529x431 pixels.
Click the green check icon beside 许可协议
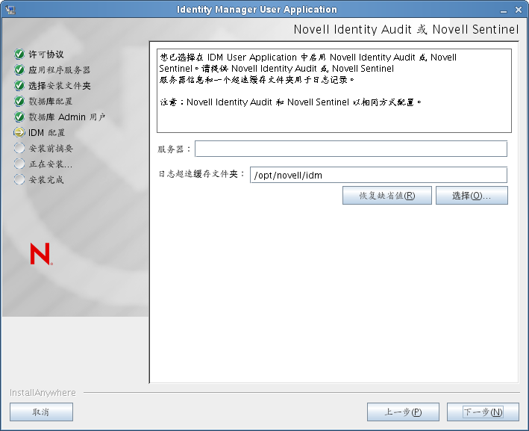tap(19, 54)
